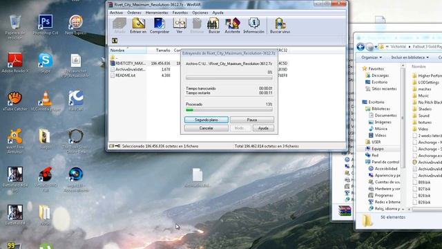Open the Juegos folder on desktop
Screen dimensions: 442x249
click(44, 139)
